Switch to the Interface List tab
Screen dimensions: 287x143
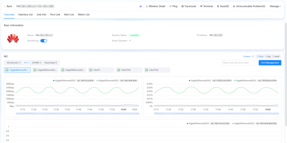(x=26, y=14)
